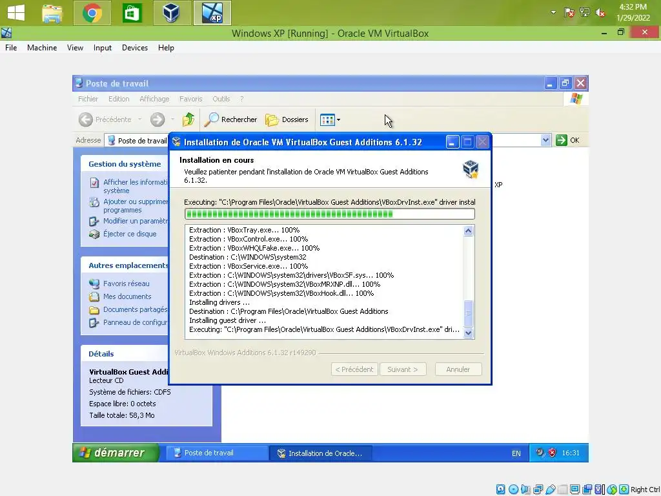Click the XP Back arrow icon Précédente
The height and width of the screenshot is (496, 661).
click(x=86, y=119)
